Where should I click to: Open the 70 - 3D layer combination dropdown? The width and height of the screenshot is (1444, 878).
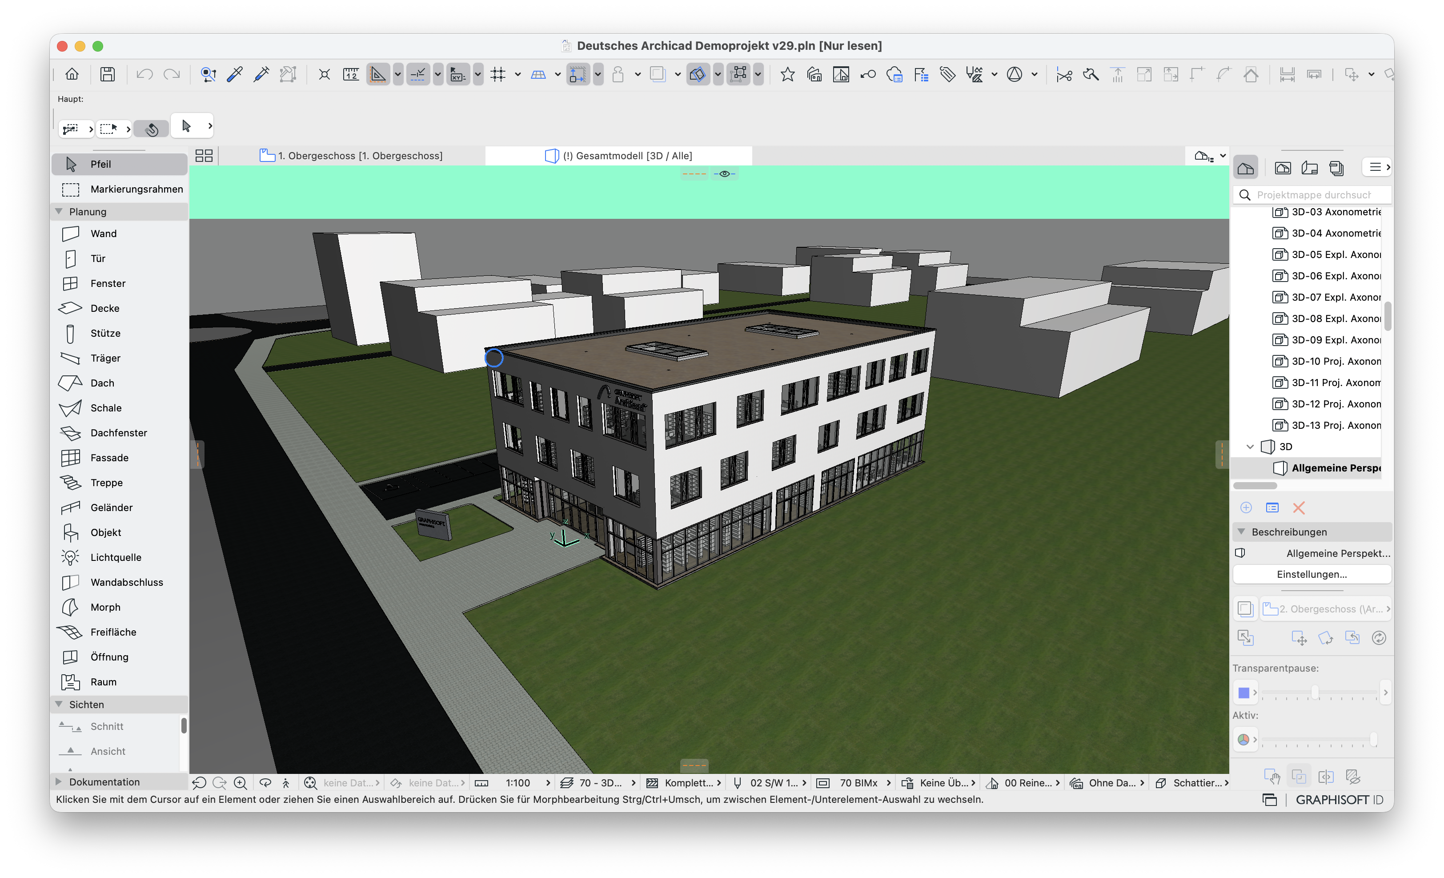(599, 782)
